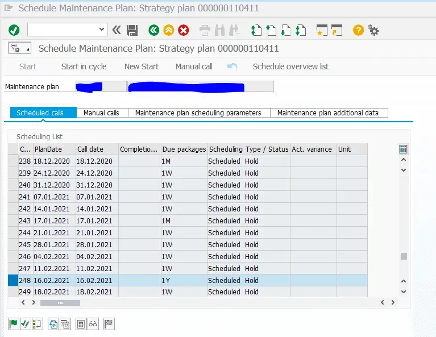Click the Due packages column header
The width and height of the screenshot is (436, 337).
(184, 149)
